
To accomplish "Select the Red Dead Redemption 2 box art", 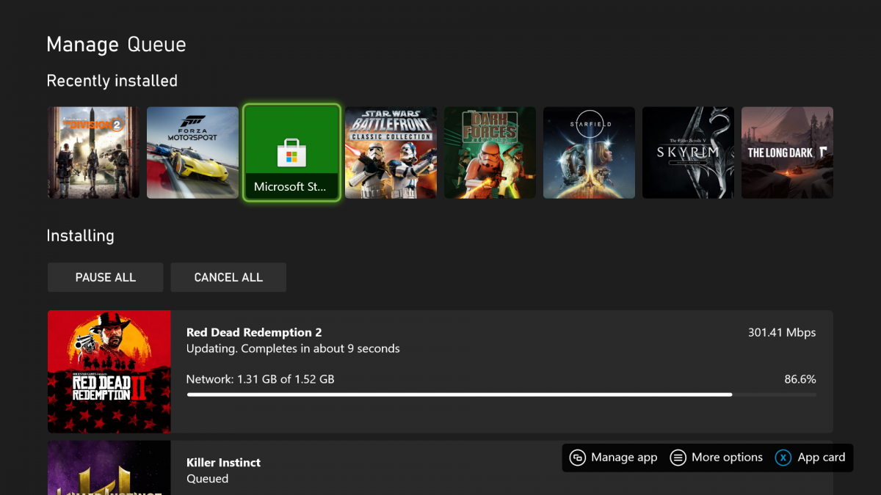I will tap(109, 371).
